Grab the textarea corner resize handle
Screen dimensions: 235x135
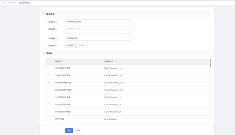(130, 32)
